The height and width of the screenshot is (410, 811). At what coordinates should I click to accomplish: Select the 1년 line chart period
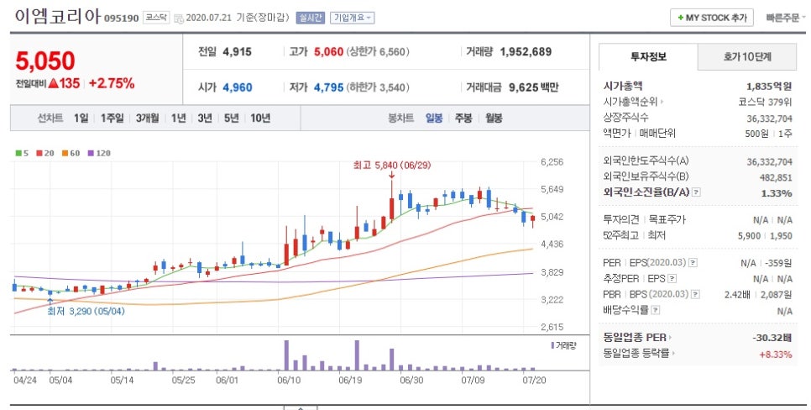point(179,118)
